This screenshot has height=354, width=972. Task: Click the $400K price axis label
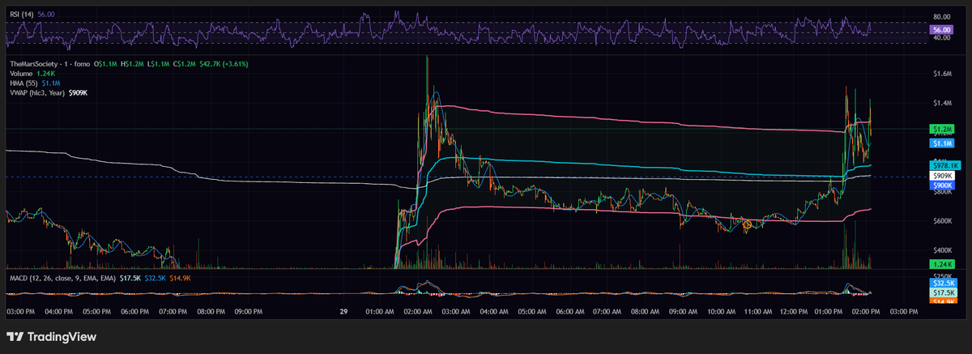click(x=942, y=250)
